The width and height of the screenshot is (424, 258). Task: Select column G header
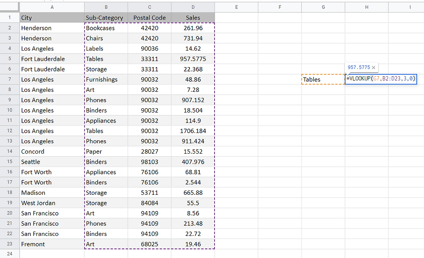[x=323, y=7]
